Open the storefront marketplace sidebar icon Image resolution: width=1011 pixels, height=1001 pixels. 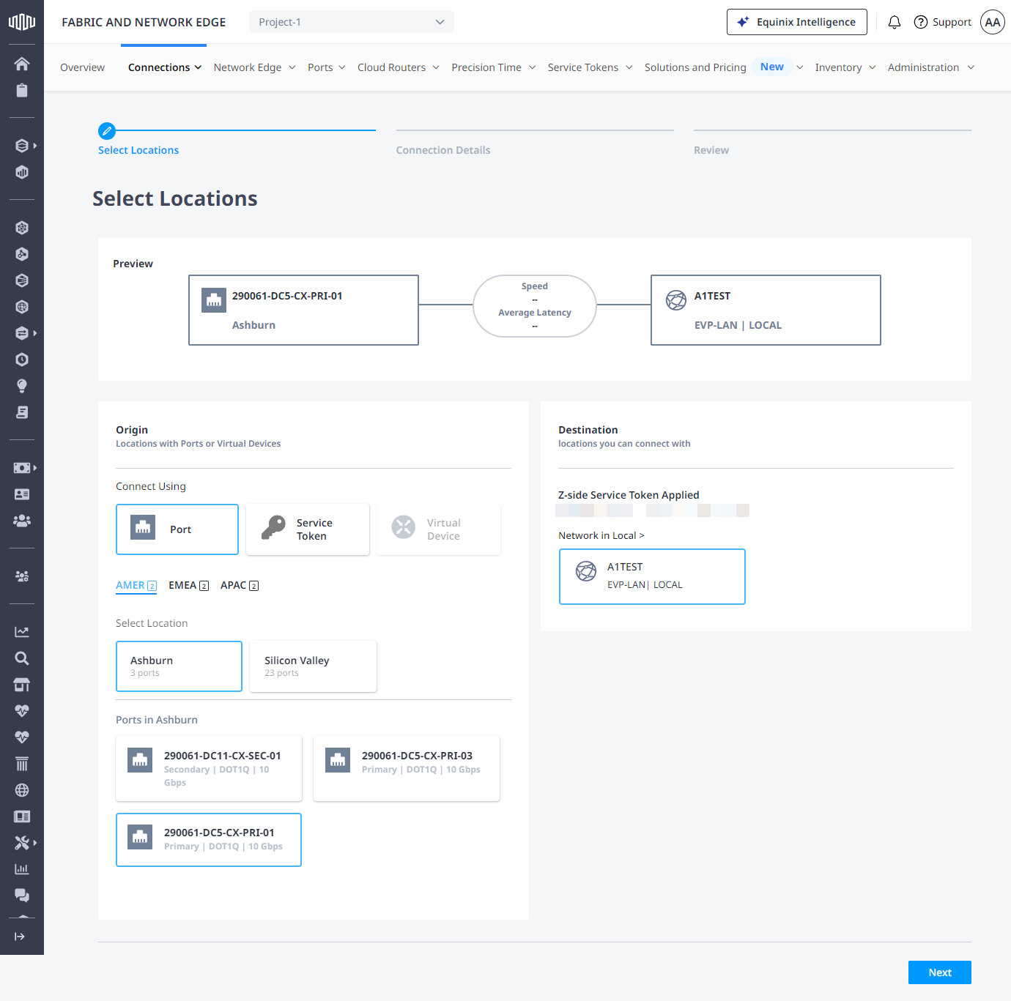(x=22, y=685)
